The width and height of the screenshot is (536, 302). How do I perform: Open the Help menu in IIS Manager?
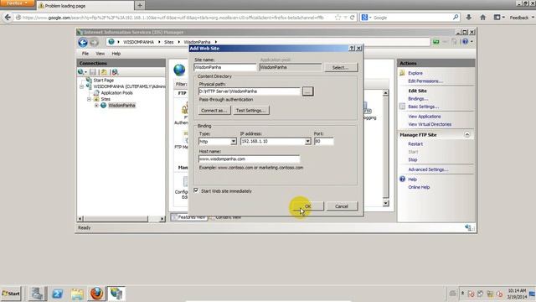click(x=116, y=54)
